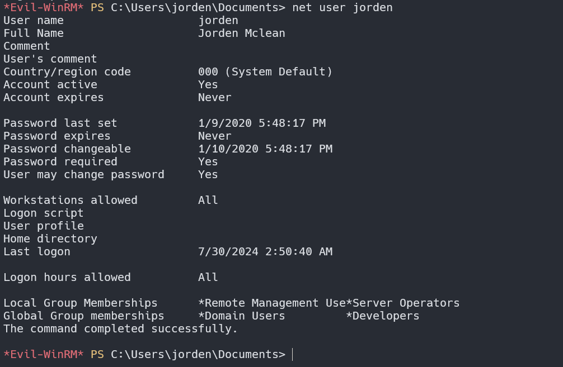Click the 'Account active' label
Viewport: 563px width, 367px height.
[x=50, y=84]
